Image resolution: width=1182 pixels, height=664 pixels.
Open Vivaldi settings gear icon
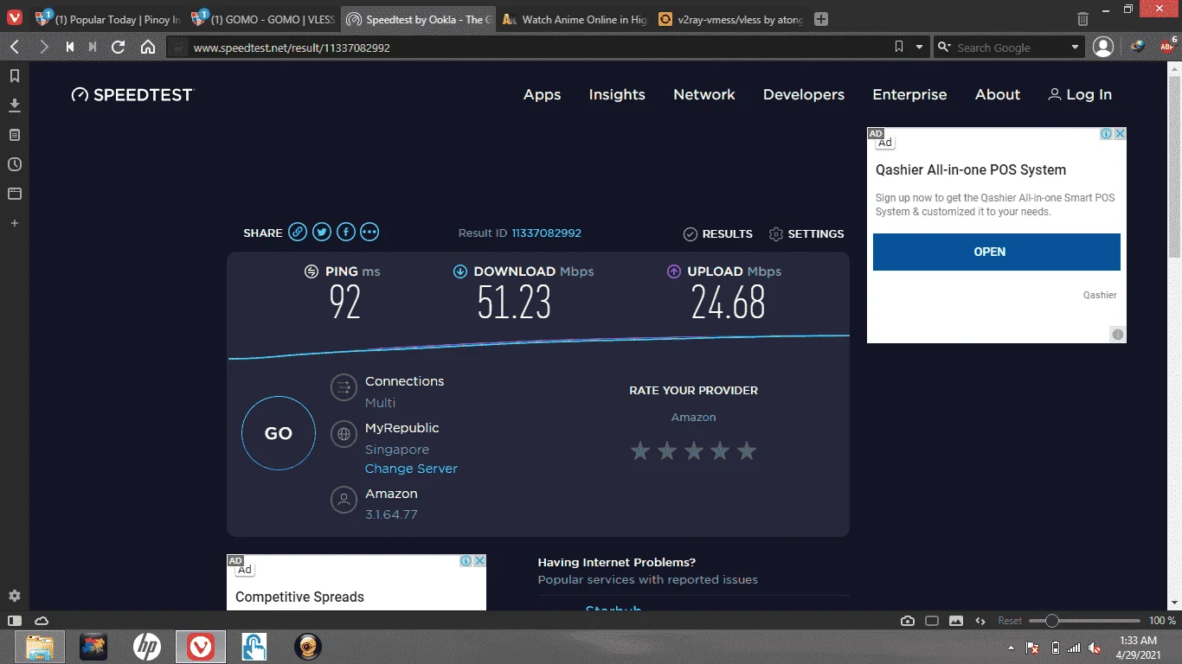(x=14, y=596)
